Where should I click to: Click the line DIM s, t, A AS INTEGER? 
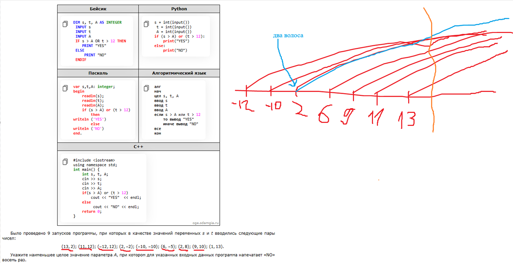(x=97, y=22)
